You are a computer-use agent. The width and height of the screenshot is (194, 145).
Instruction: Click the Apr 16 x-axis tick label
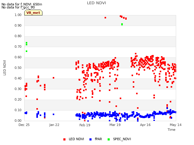145,125
